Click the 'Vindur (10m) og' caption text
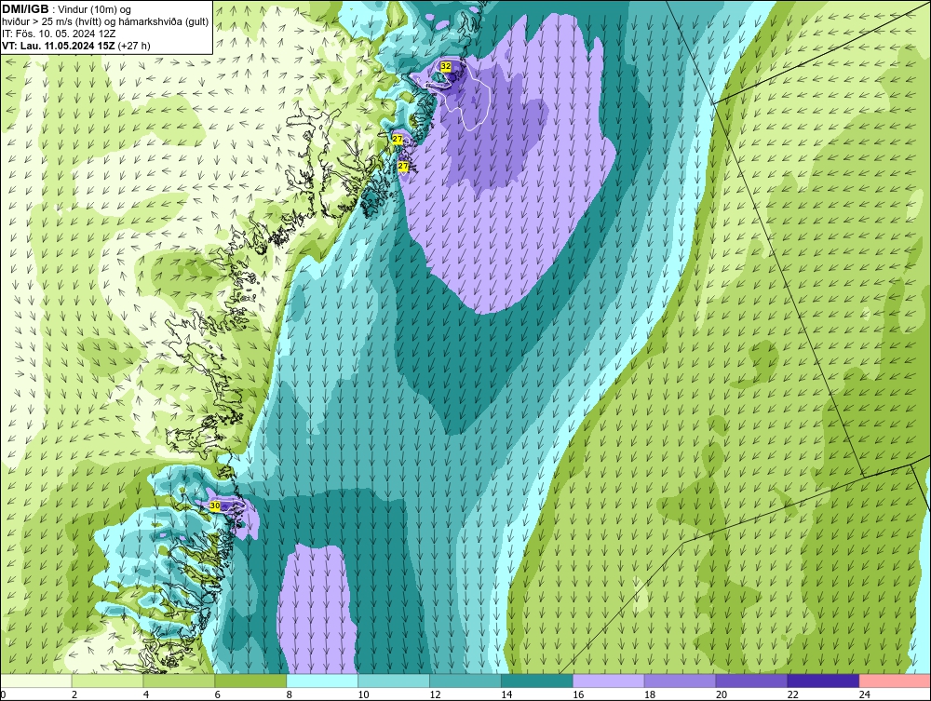 tap(96, 9)
